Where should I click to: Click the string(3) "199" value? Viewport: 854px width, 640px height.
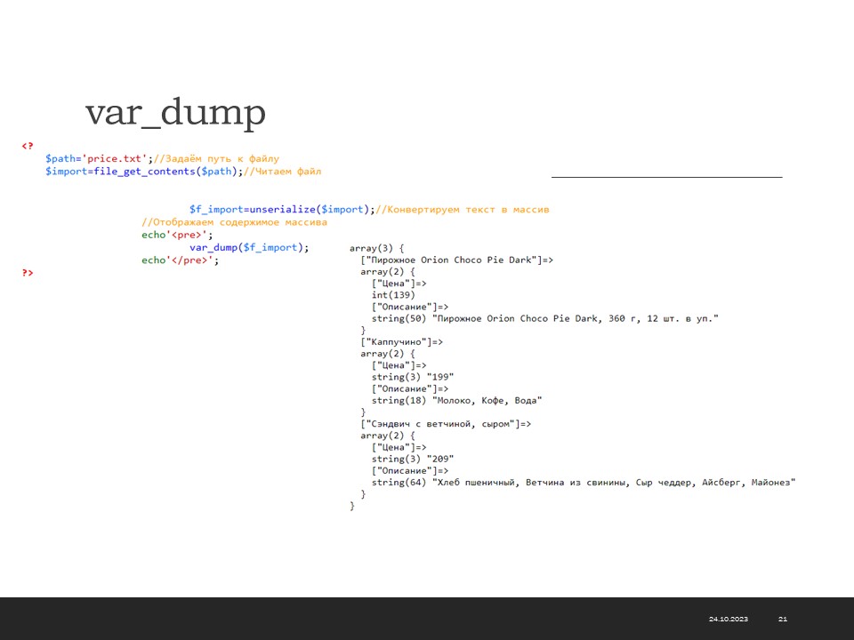(413, 377)
